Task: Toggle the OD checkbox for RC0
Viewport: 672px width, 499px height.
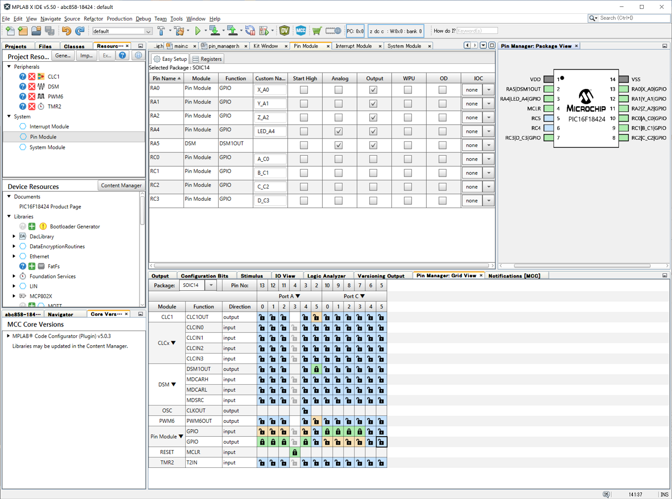Action: point(442,159)
